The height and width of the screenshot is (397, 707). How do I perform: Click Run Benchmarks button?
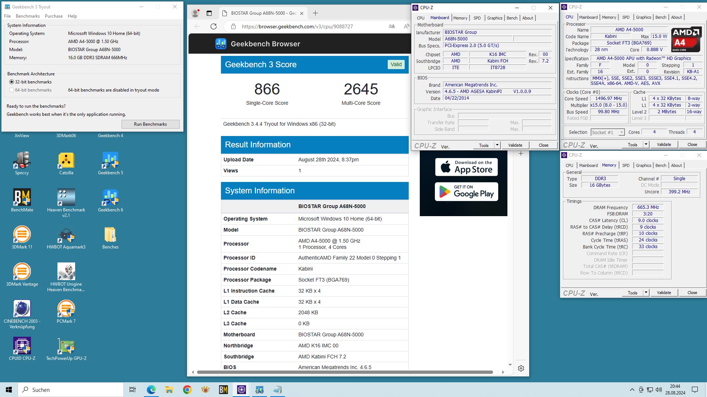(150, 124)
